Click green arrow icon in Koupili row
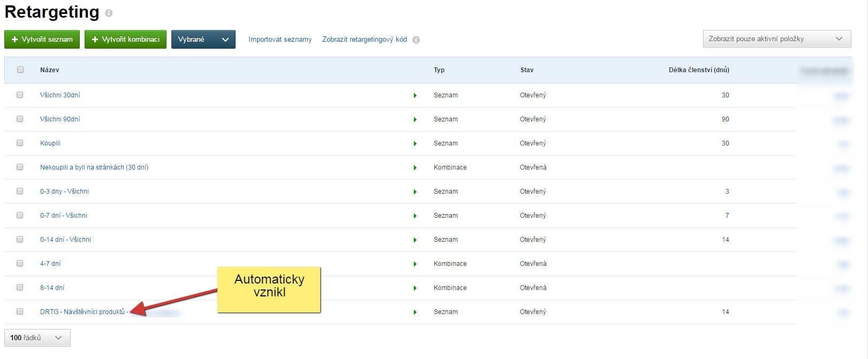The height and width of the screenshot is (359, 868). 415,143
